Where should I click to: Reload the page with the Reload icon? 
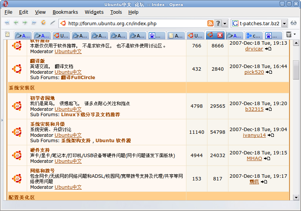point(44,23)
